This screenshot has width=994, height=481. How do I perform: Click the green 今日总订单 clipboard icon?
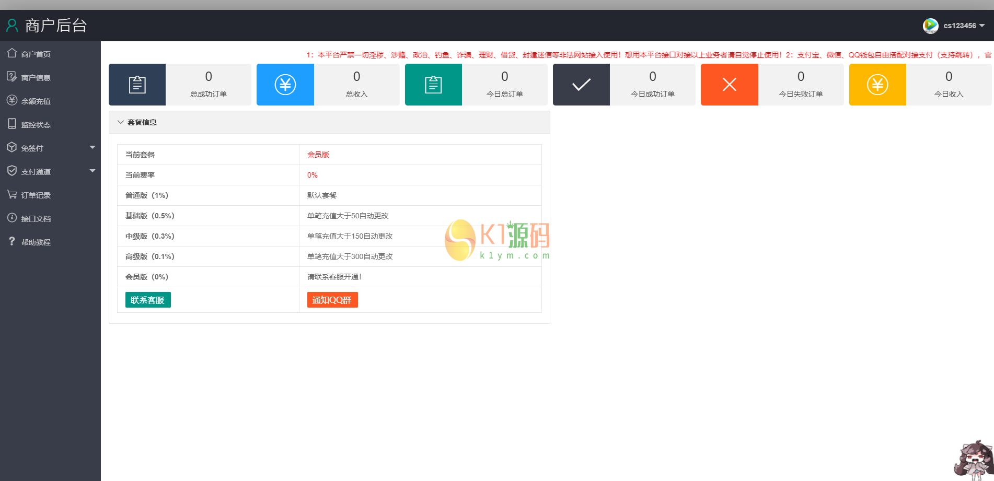(x=433, y=84)
